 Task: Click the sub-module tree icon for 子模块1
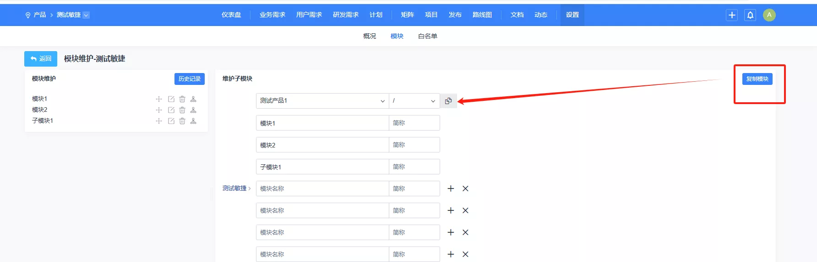(x=193, y=121)
